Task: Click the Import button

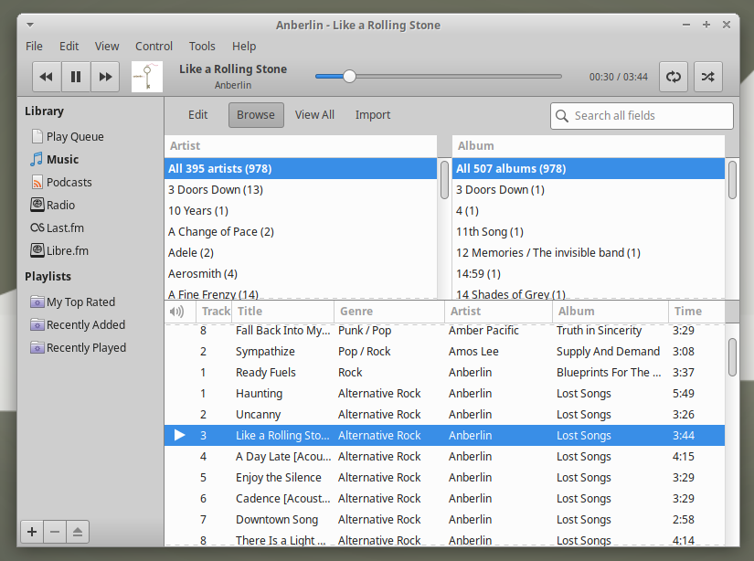Action: [373, 115]
